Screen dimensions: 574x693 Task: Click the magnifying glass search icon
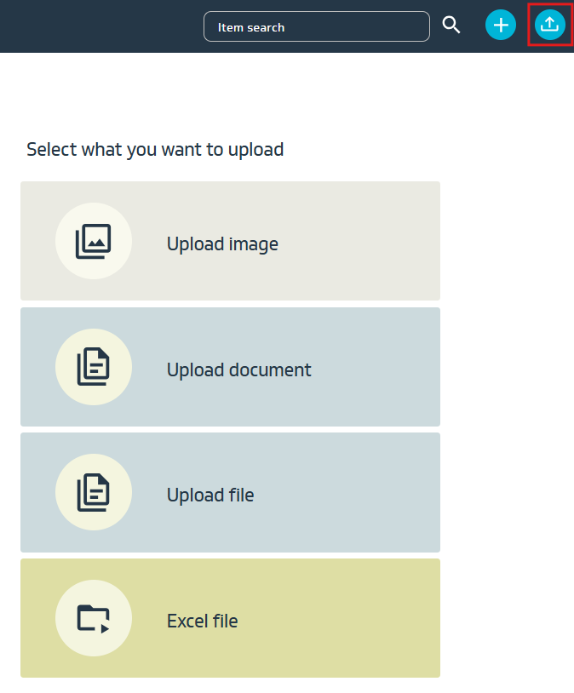point(451,26)
